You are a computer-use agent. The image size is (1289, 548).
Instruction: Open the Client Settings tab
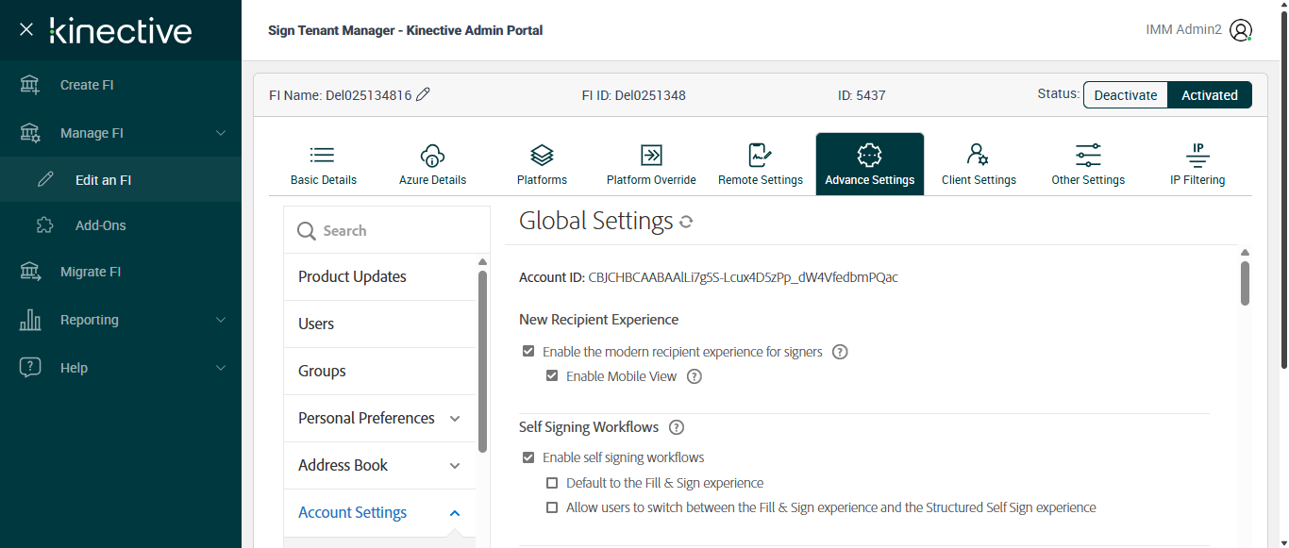tap(979, 165)
